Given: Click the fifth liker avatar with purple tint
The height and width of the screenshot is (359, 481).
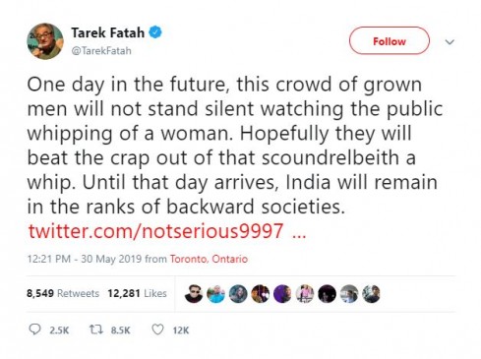Looking at the screenshot, I should pyautogui.click(x=282, y=293).
